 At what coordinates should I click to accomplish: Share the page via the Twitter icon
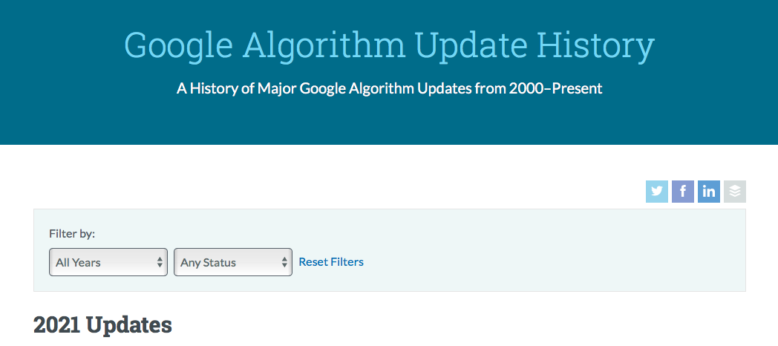pos(656,192)
